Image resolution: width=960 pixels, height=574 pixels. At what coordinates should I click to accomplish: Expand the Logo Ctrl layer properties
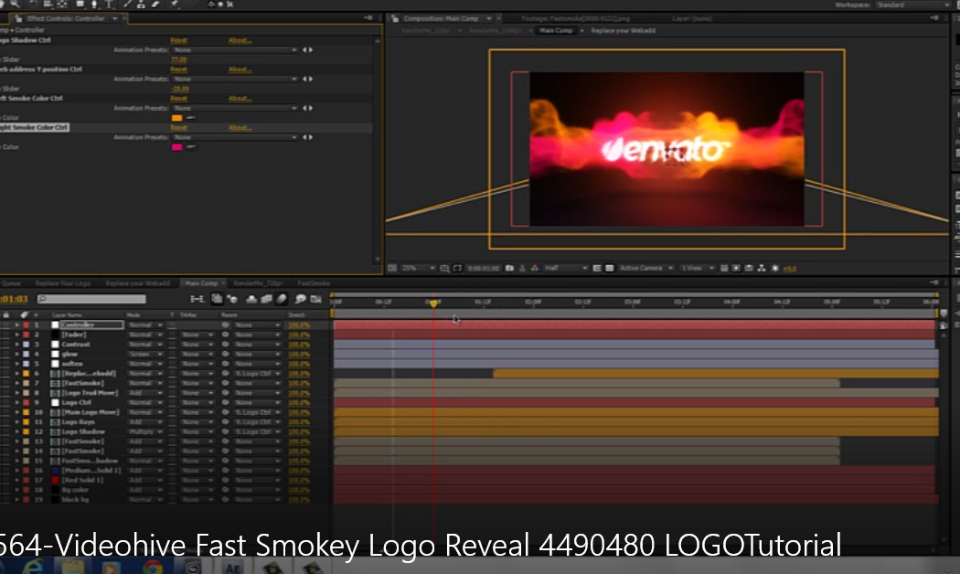coord(17,403)
